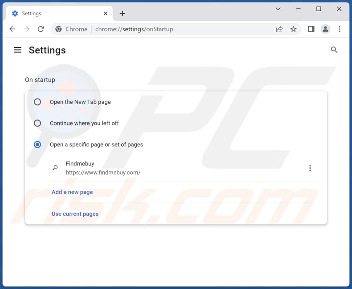352x289 pixels.
Task: Click the On startup heading
Action: (x=40, y=80)
